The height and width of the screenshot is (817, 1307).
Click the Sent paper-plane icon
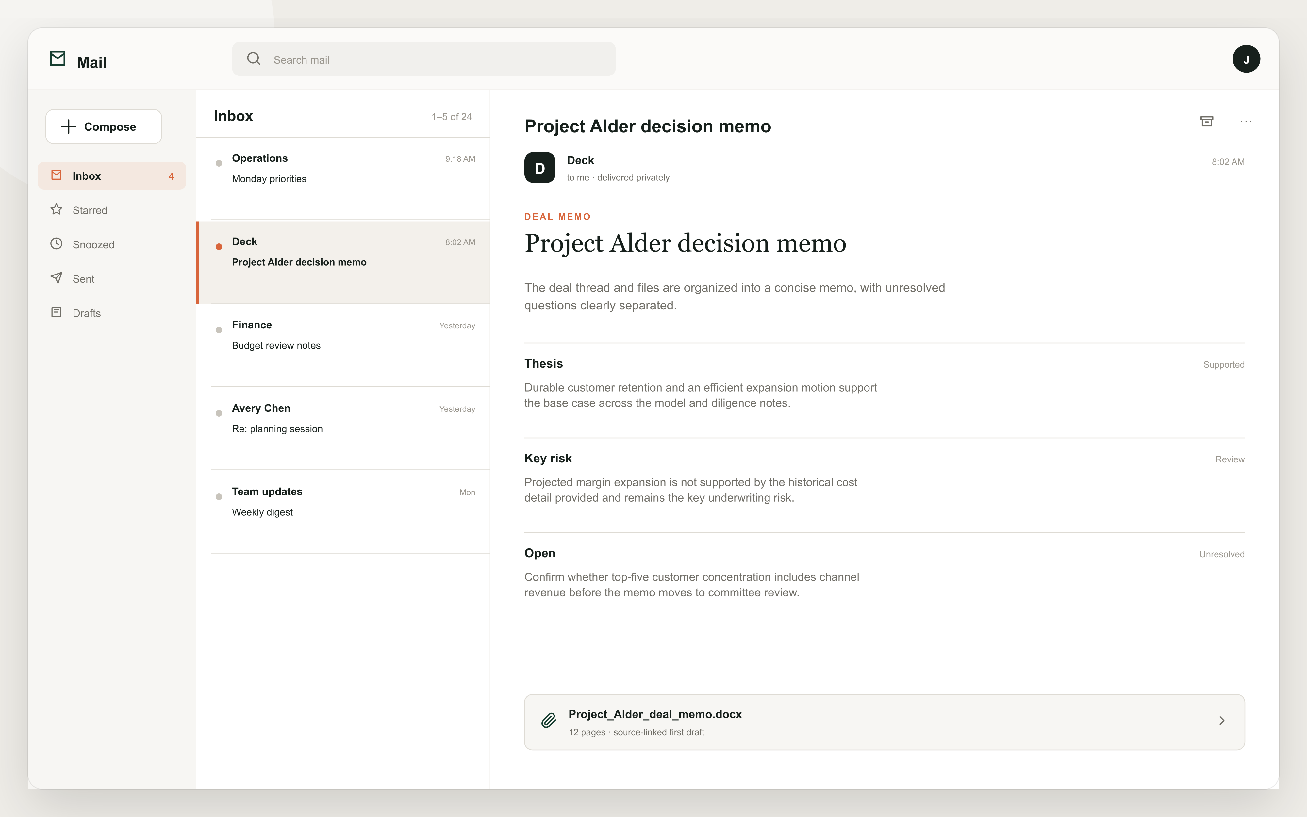point(56,278)
